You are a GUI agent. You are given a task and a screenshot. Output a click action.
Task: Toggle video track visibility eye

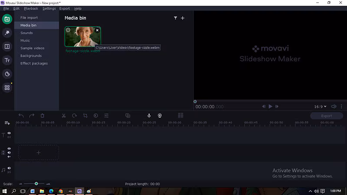[9, 149]
